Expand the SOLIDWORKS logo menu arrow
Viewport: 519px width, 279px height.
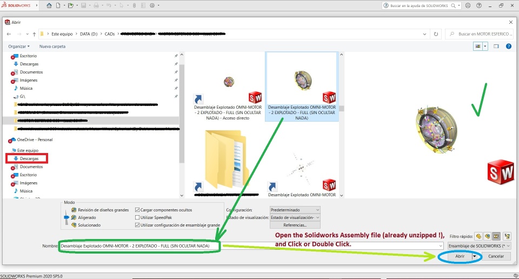tap(36, 5)
